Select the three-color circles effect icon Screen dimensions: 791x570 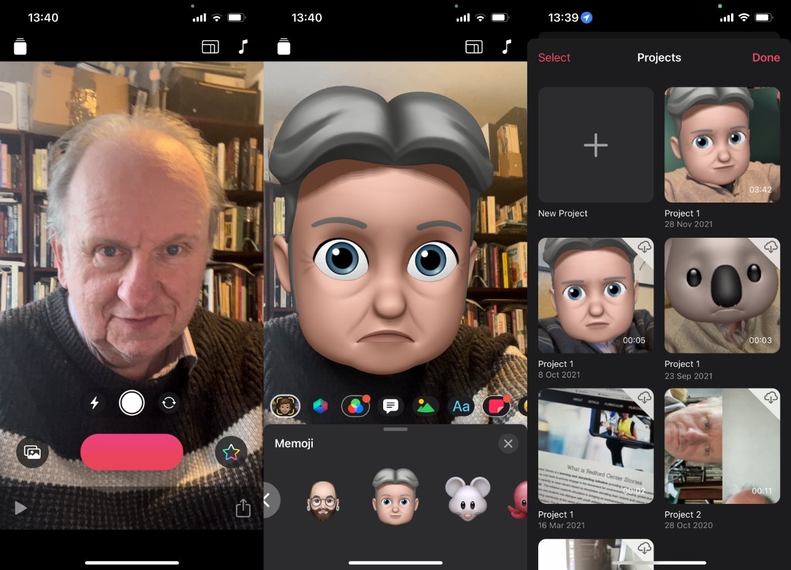pos(355,406)
